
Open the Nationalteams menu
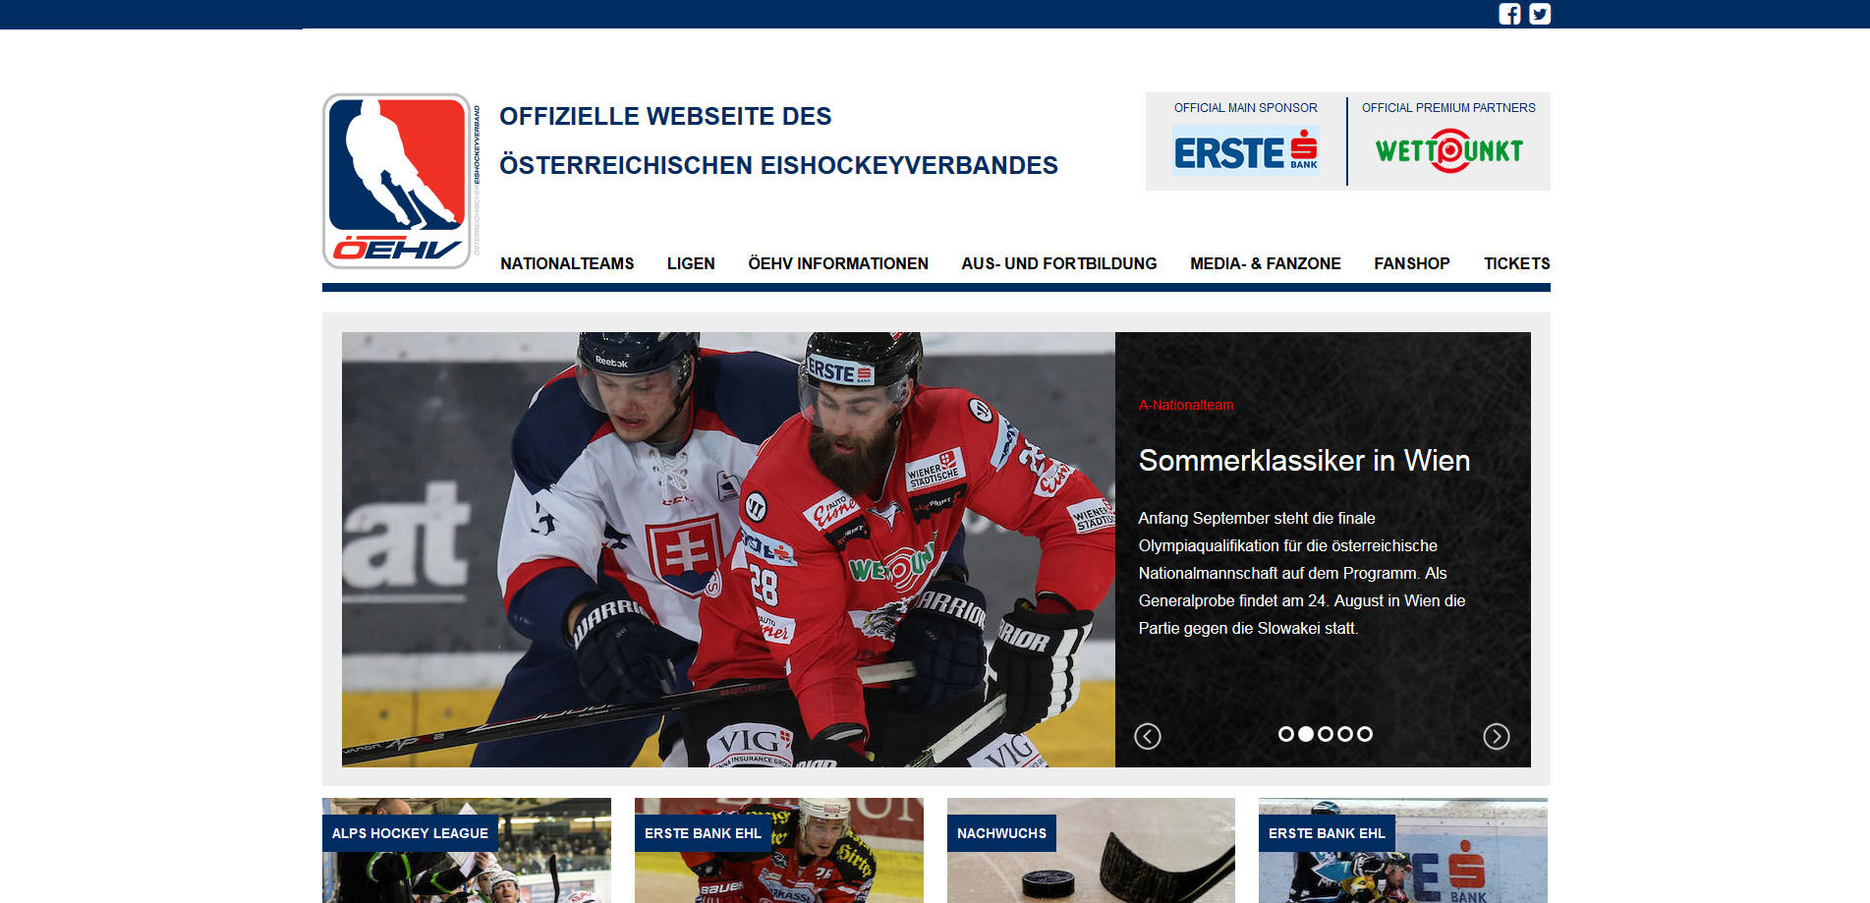[x=567, y=263]
